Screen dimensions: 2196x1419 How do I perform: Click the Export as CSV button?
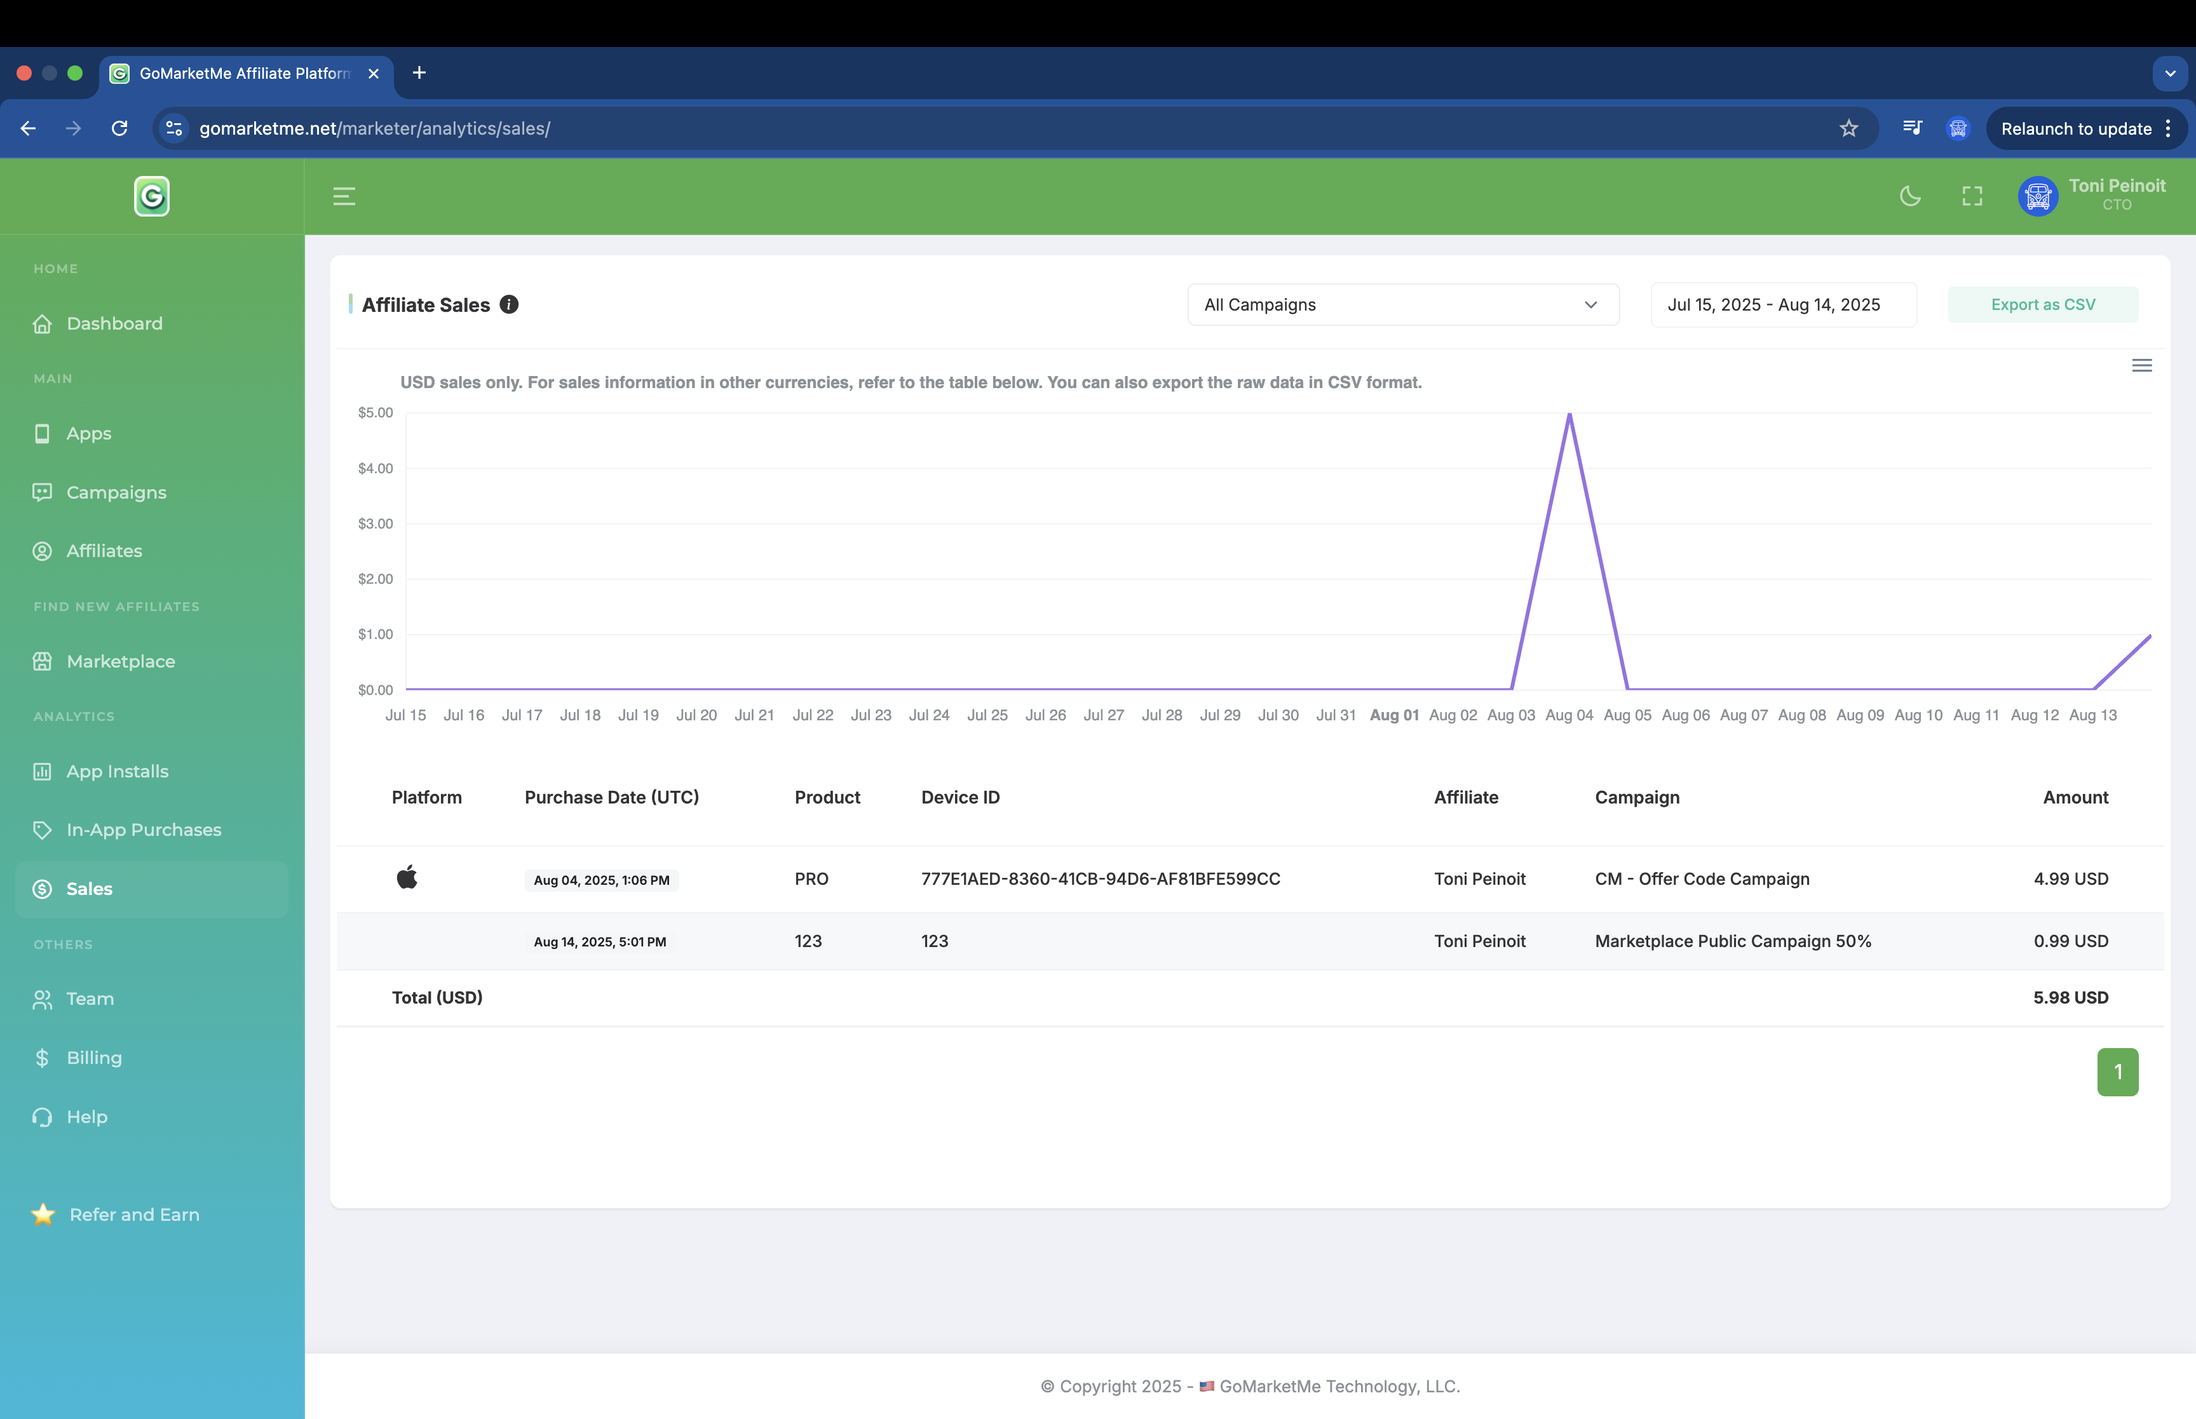point(2042,304)
